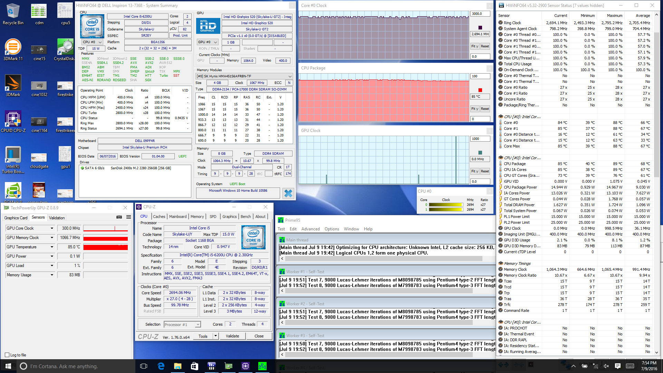The height and width of the screenshot is (373, 663).
Task: Open the SK Hynix memory module dropdown
Action: coord(244,76)
